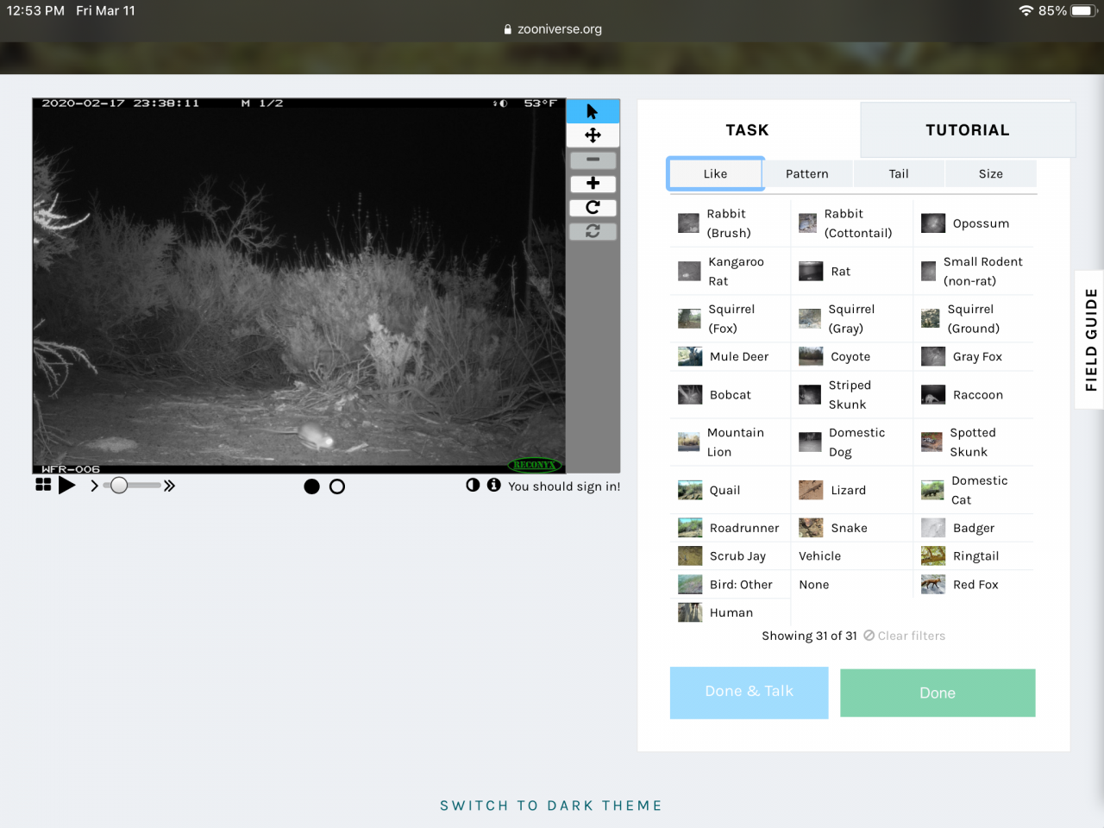The image size is (1104, 828).
Task: Choose Kangaroo Rat from the species list
Action: tap(729, 271)
